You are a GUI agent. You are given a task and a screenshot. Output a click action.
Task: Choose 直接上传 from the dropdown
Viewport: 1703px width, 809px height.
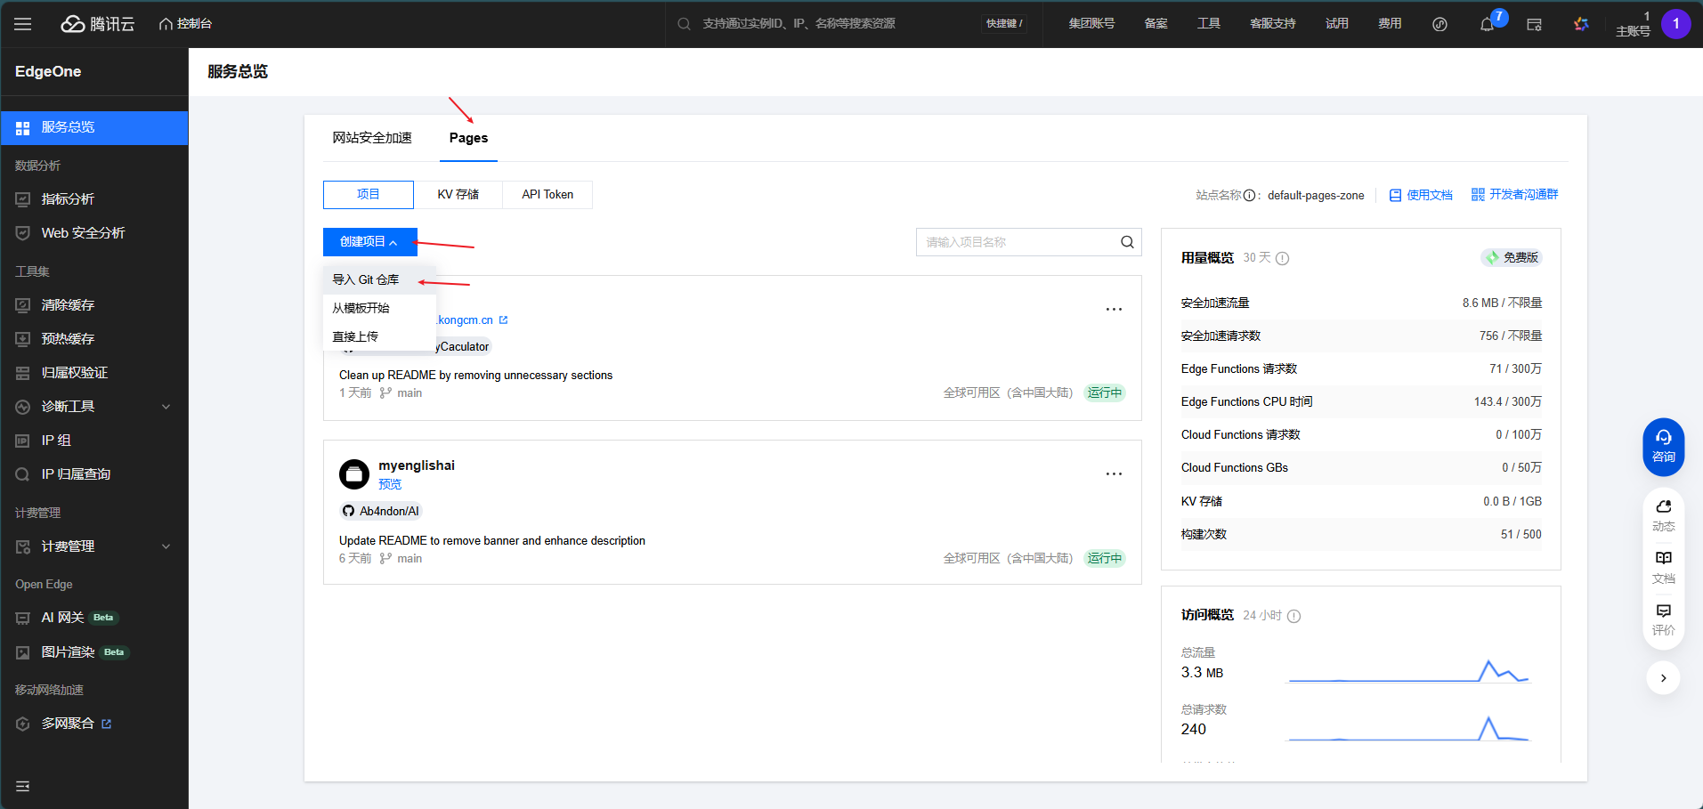355,336
